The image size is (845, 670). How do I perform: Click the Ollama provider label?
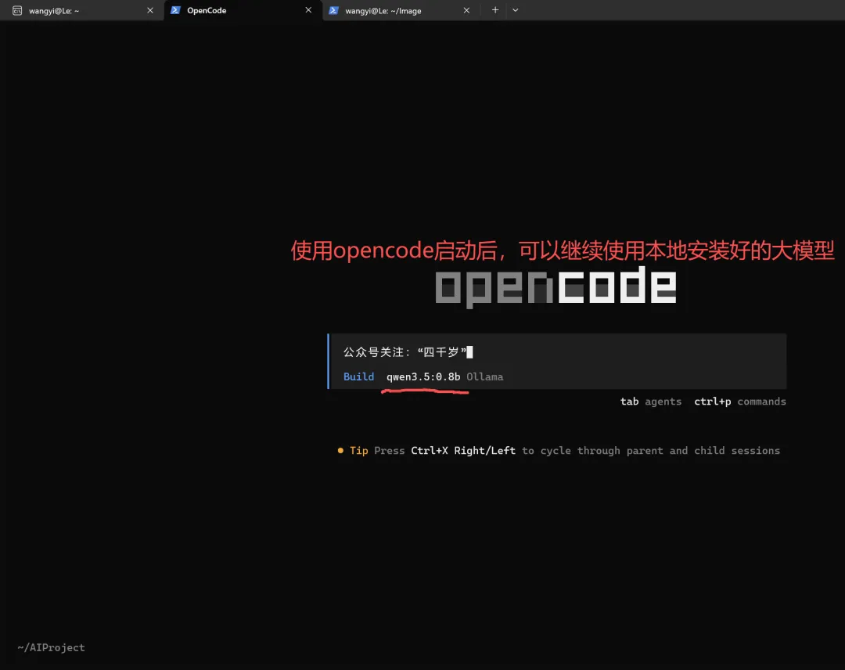point(485,376)
